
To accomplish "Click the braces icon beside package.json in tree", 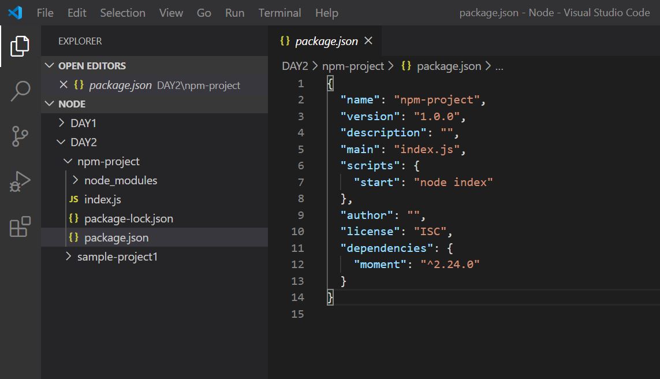I will click(x=74, y=237).
